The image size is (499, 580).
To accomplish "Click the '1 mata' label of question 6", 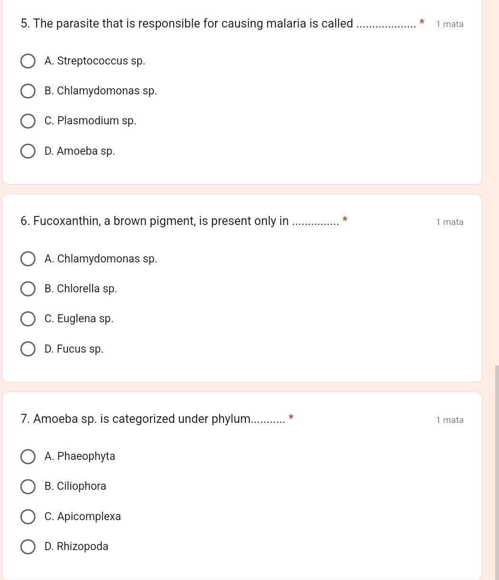I will [450, 222].
